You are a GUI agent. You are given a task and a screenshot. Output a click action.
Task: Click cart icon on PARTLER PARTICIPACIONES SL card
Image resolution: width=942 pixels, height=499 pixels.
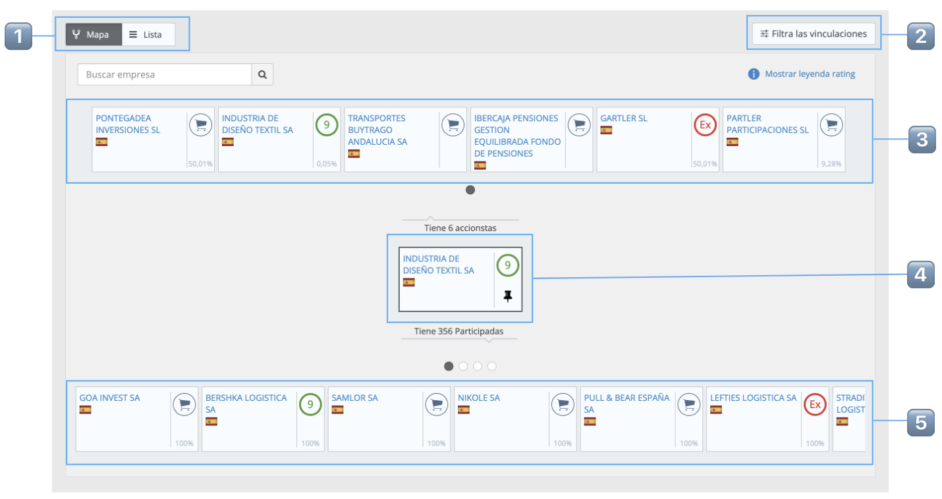tap(831, 124)
